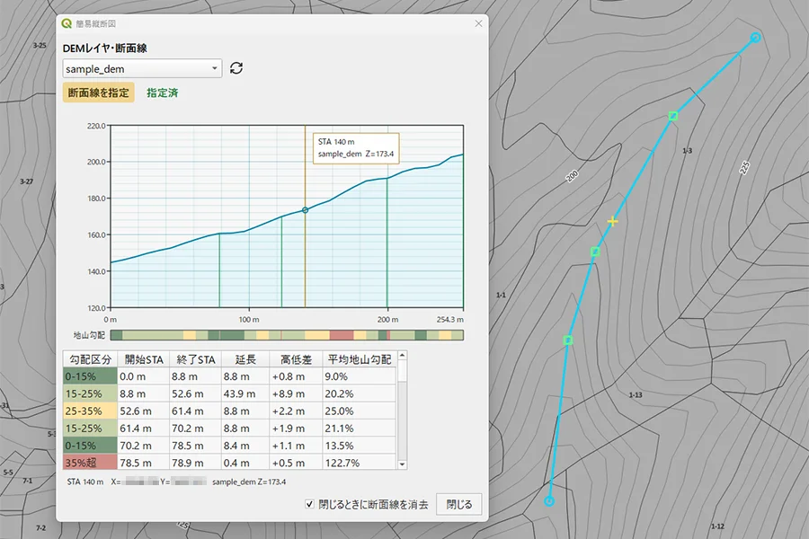The image size is (809, 539).
Task: Click the middle green square vertex marker
Action: click(x=595, y=252)
